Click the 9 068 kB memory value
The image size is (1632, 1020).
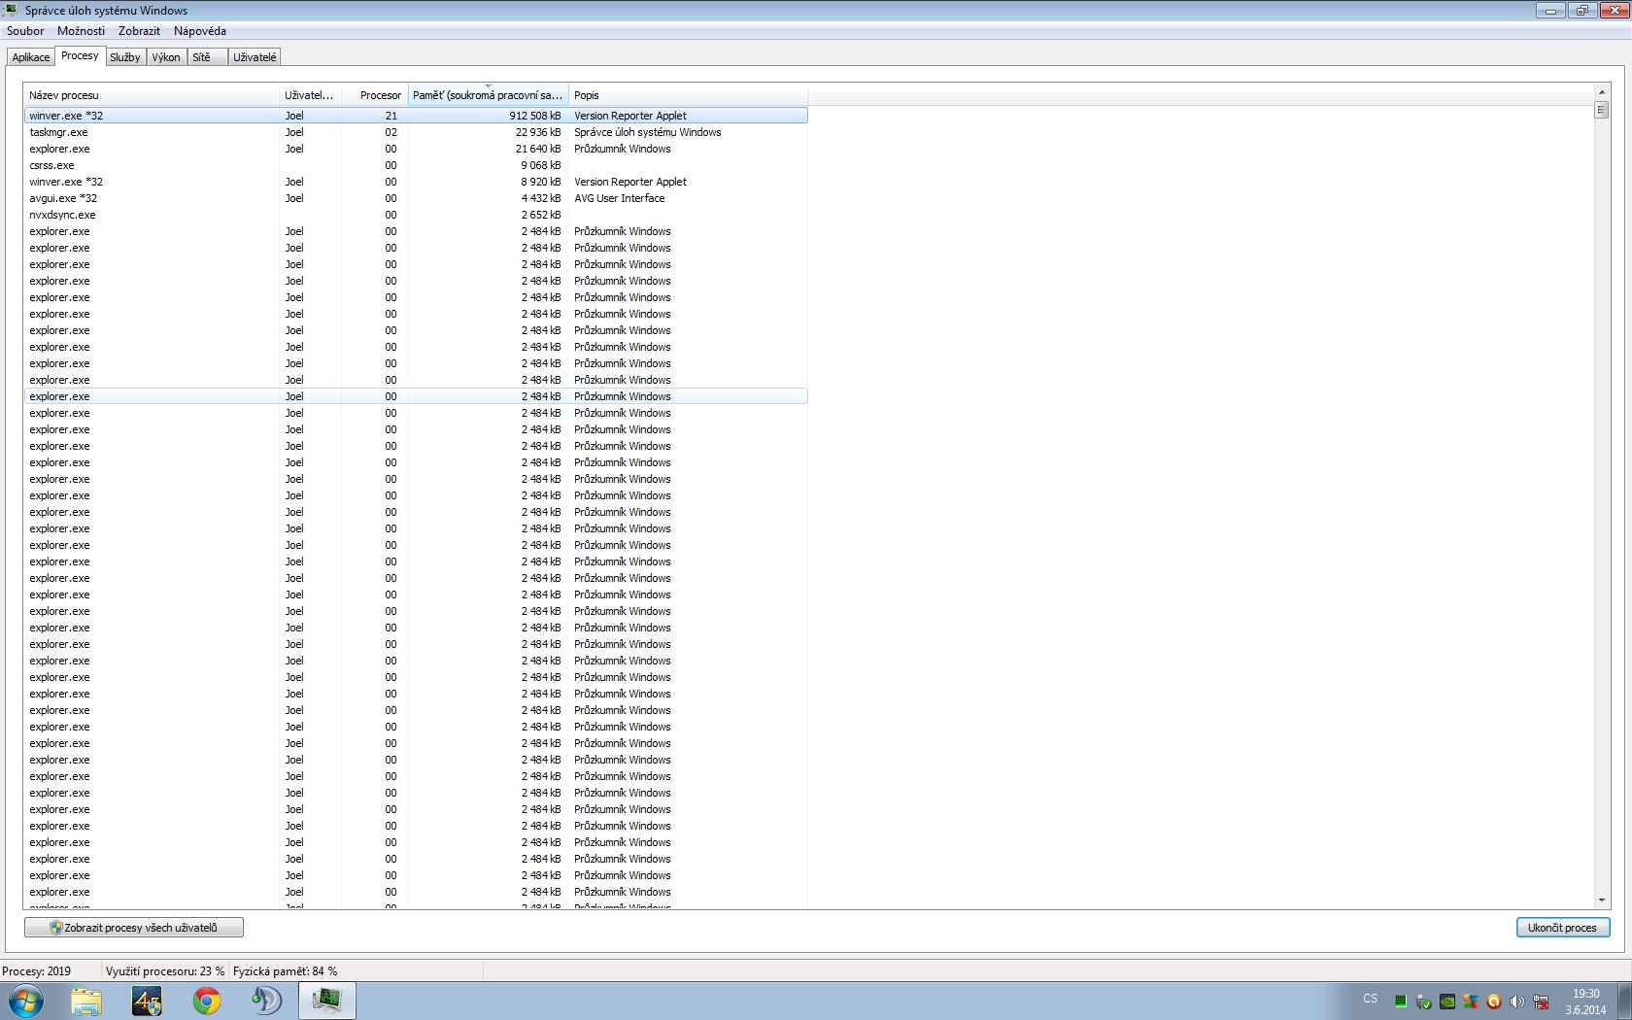pos(541,165)
